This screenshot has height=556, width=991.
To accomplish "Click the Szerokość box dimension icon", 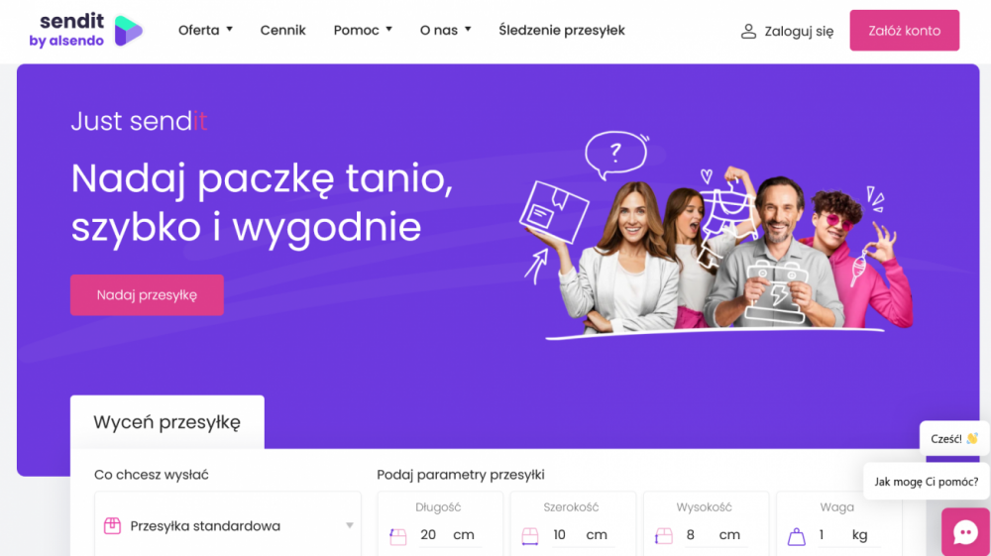I will 529,536.
